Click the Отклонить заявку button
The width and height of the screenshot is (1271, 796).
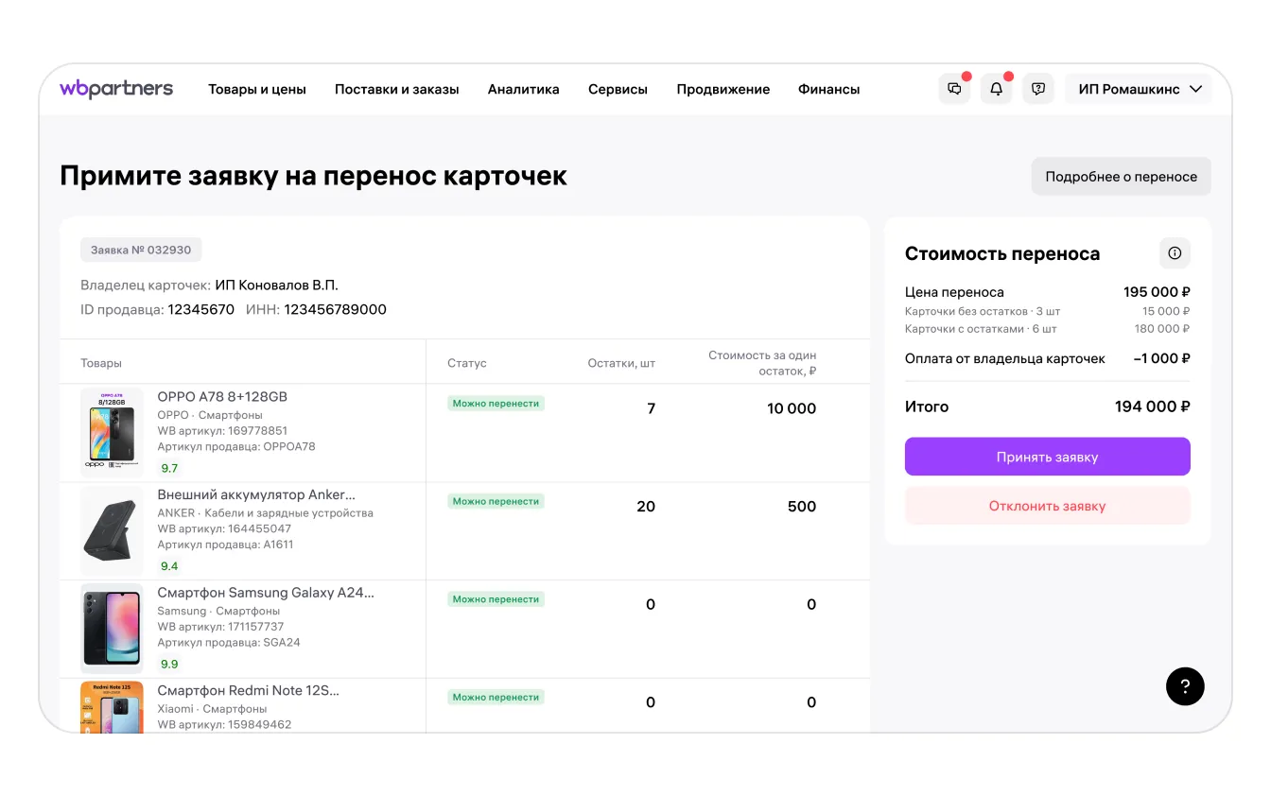click(1047, 506)
